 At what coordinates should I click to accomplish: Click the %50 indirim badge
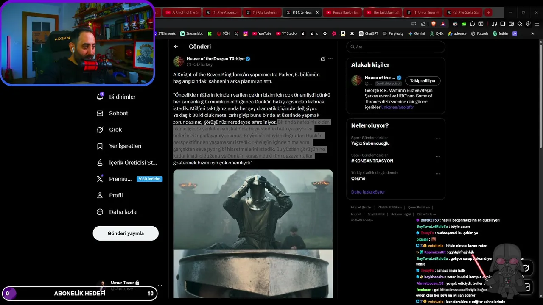tap(150, 179)
